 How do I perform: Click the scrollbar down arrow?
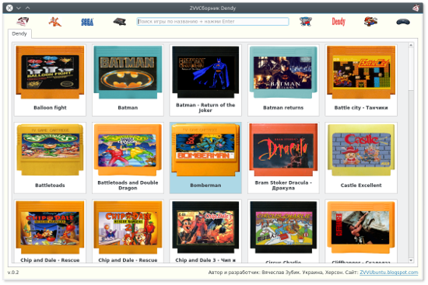pos(411,260)
